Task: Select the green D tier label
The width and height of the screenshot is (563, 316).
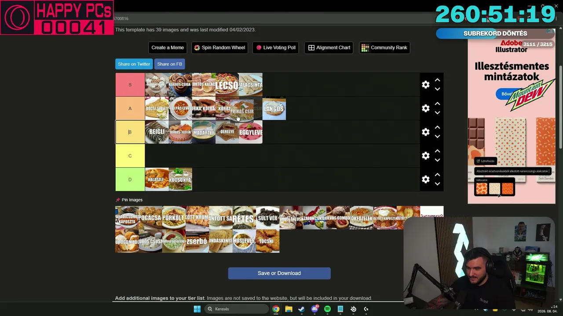Action: point(130,180)
